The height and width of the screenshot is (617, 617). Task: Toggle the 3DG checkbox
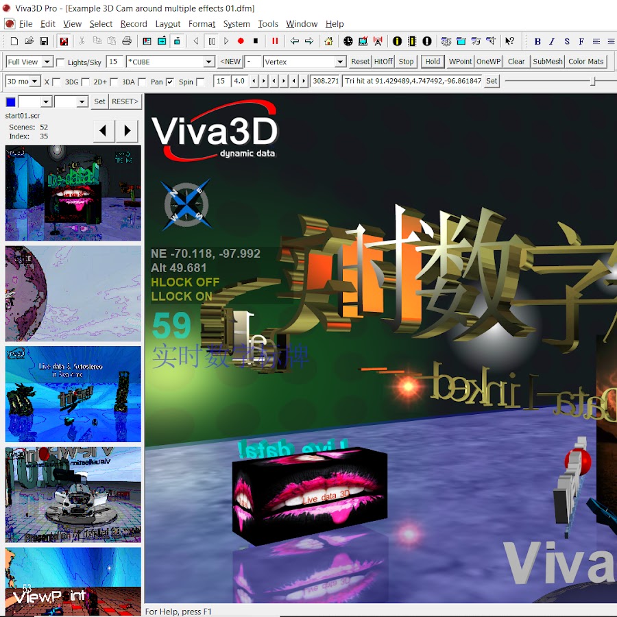(86, 82)
